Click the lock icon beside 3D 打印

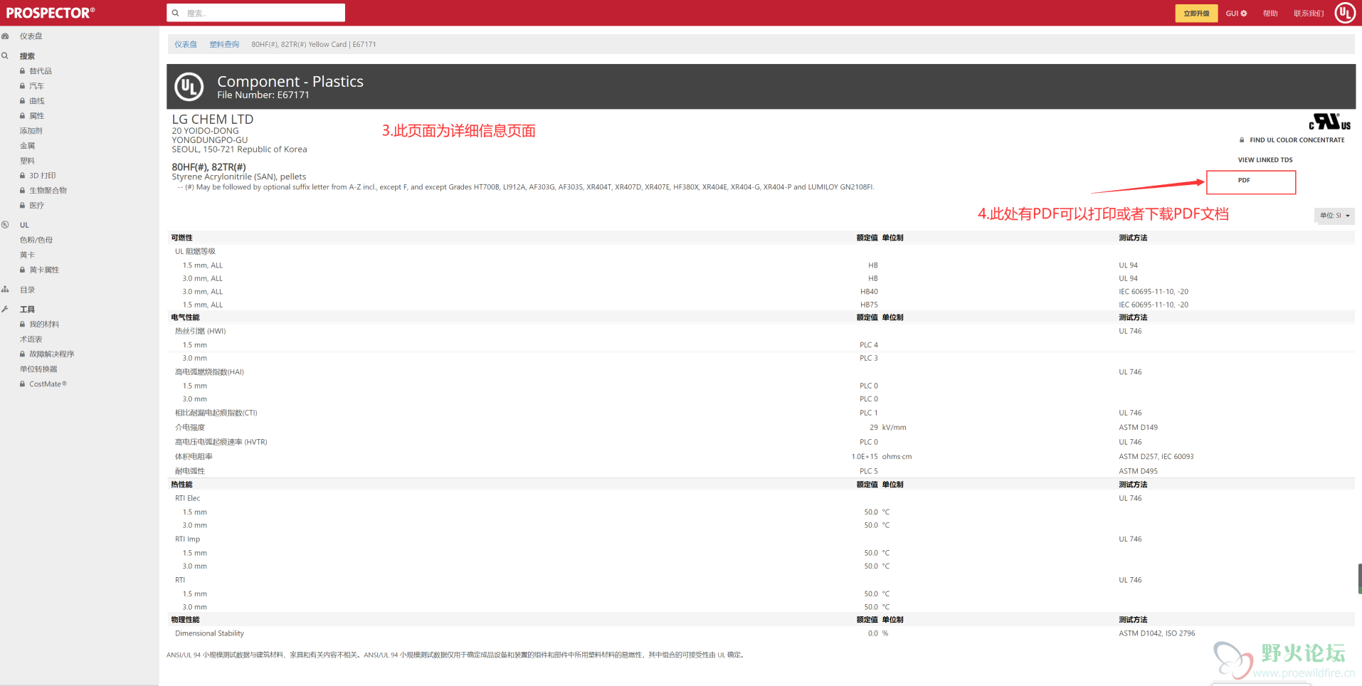tap(22, 176)
